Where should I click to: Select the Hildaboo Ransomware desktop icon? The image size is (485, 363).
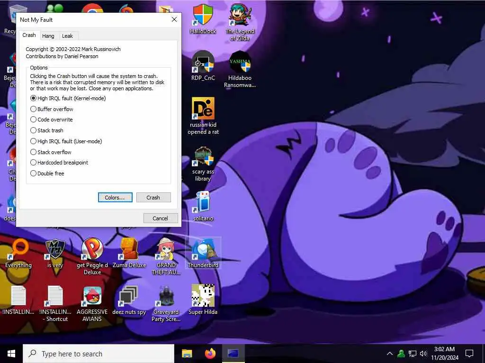(x=240, y=69)
